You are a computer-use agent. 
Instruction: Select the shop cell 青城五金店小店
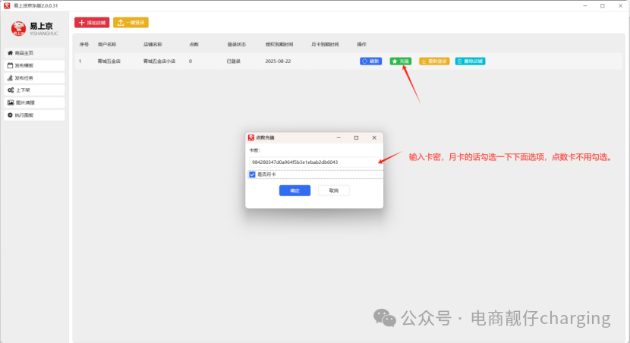[159, 61]
